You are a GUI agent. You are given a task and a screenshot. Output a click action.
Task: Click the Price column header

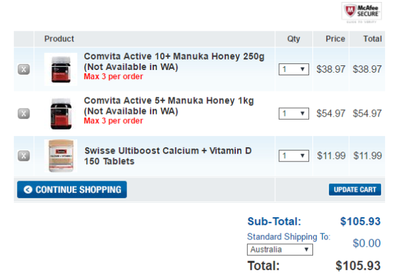pyautogui.click(x=335, y=39)
